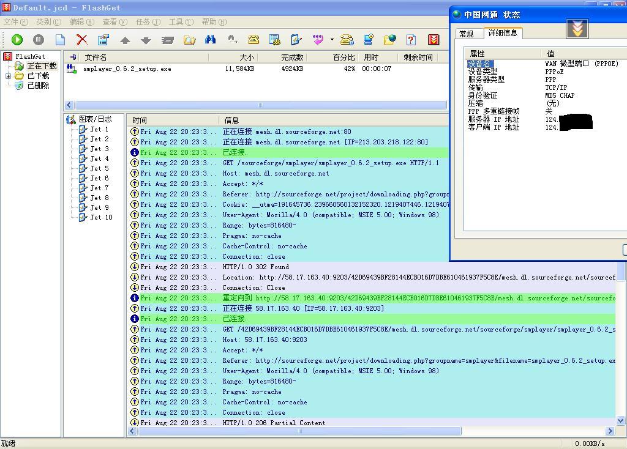Click the Move Up arrow toolbar icon
627x449 pixels.
coord(125,40)
